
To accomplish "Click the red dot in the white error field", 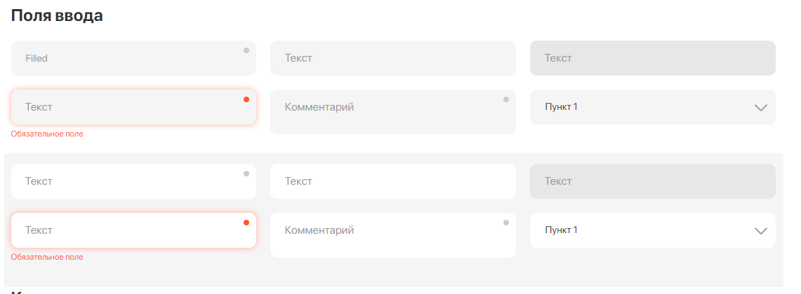I will coord(246,223).
